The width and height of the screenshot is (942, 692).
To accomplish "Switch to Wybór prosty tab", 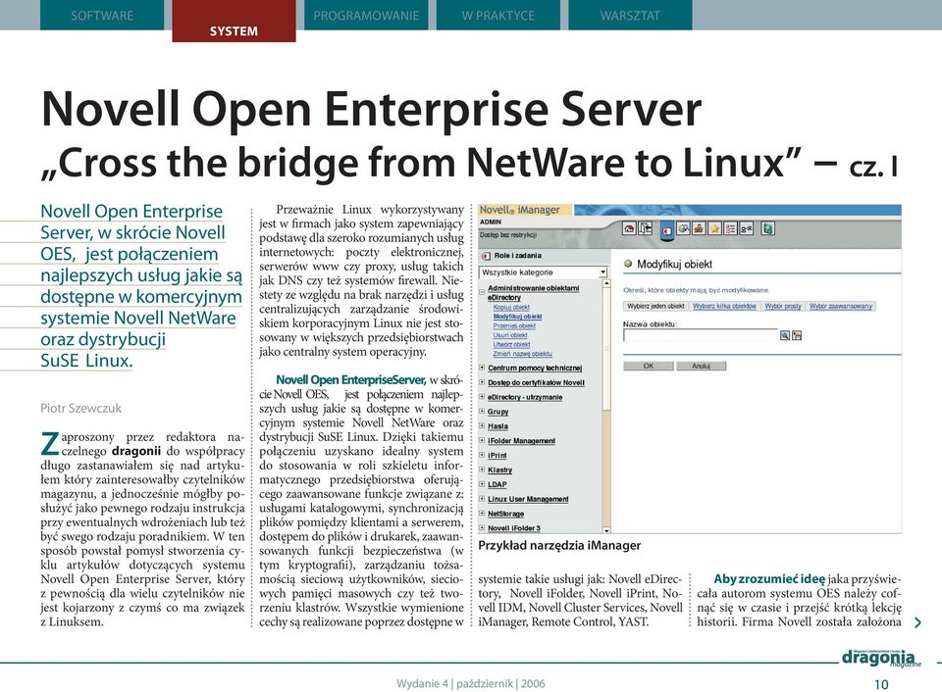I will [783, 306].
